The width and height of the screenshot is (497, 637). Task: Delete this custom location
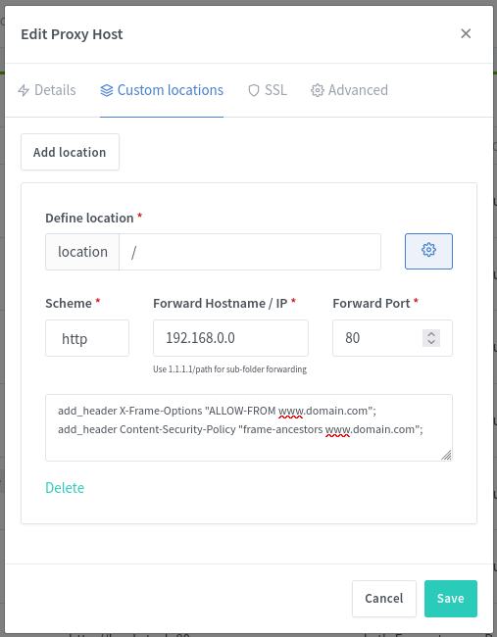[x=65, y=487]
